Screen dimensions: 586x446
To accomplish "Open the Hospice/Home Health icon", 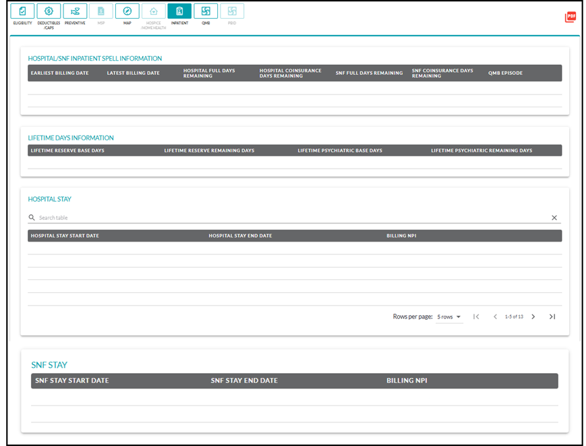I will (x=153, y=11).
